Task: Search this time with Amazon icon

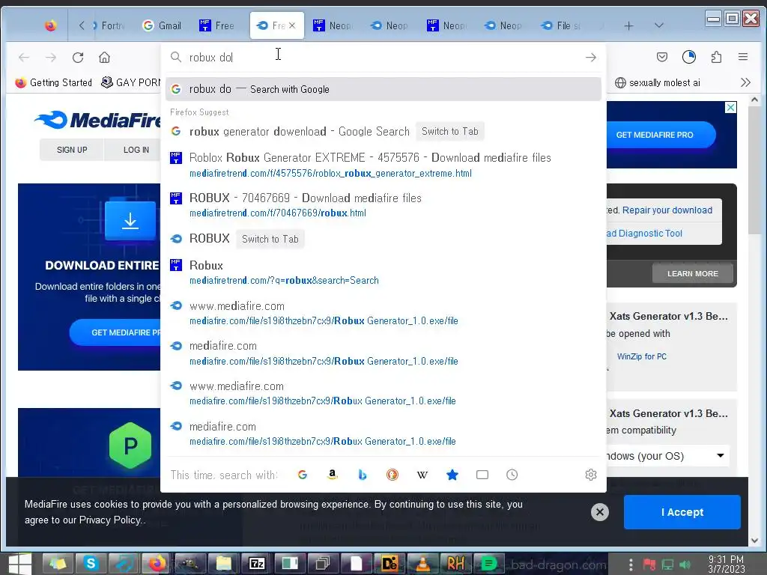Action: [332, 475]
